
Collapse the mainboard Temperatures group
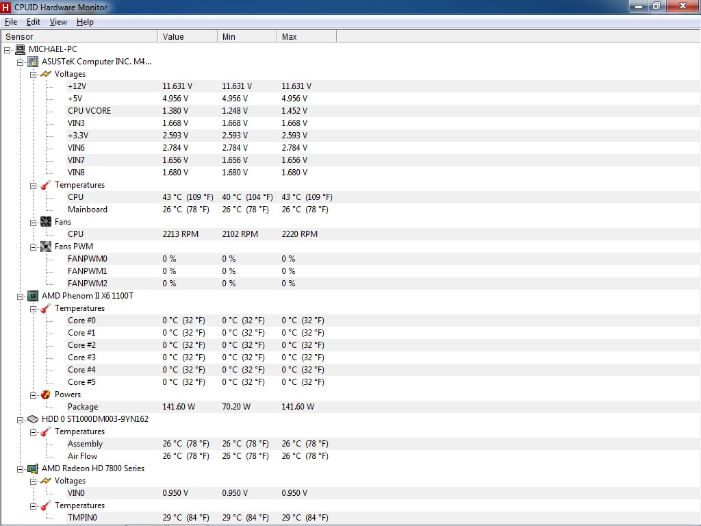coord(33,186)
